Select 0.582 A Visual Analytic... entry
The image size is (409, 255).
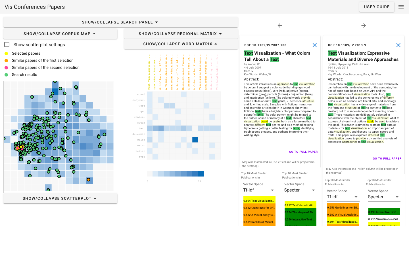(343, 214)
